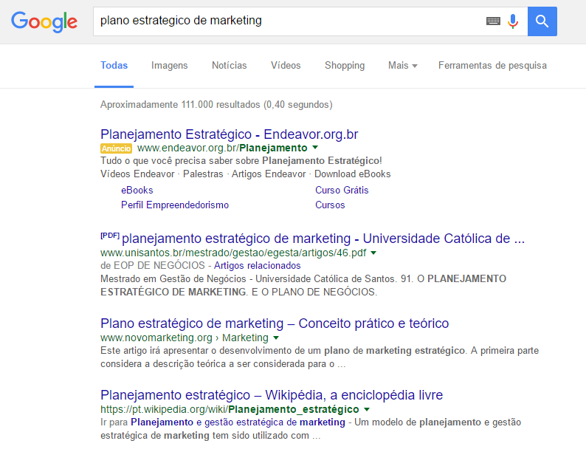Click the results count text
The width and height of the screenshot is (586, 452).
click(216, 104)
